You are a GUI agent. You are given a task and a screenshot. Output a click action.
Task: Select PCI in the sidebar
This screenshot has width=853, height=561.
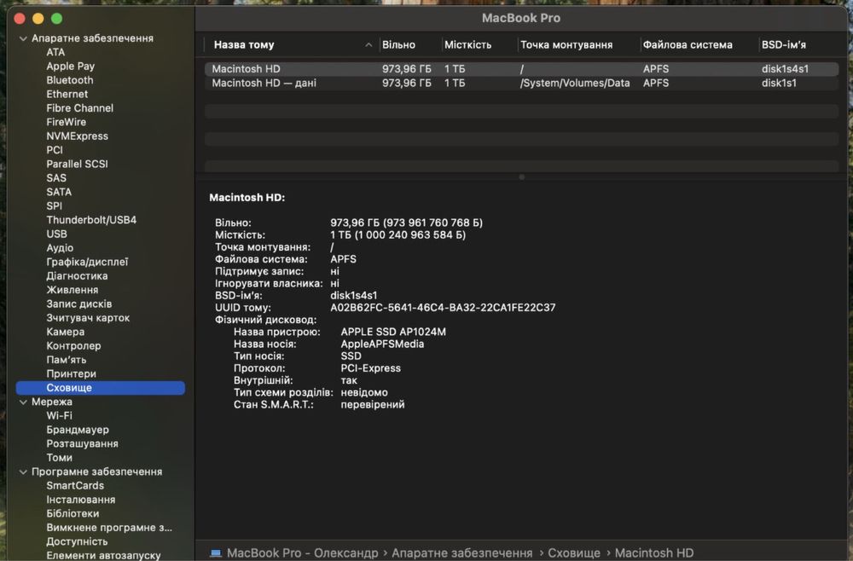55,150
